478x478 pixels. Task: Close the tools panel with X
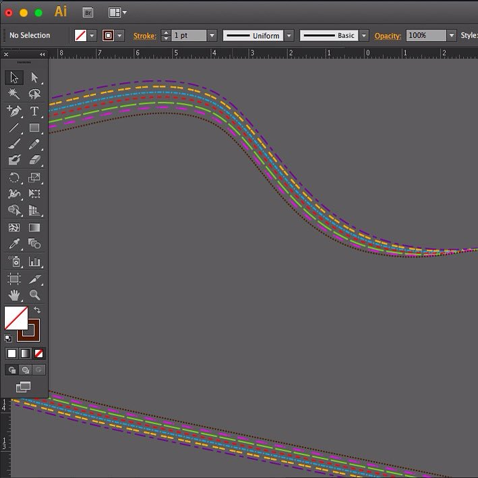(6, 54)
